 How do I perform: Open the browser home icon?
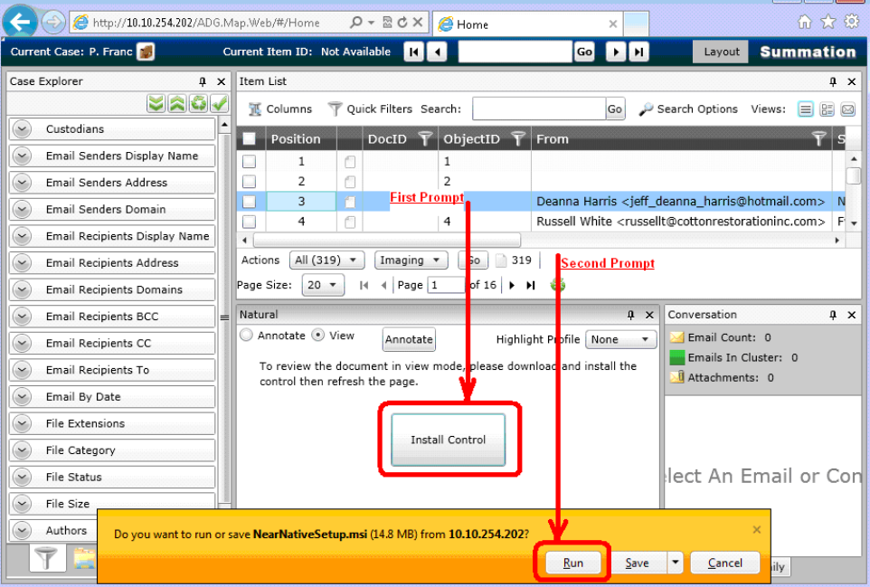pyautogui.click(x=805, y=23)
